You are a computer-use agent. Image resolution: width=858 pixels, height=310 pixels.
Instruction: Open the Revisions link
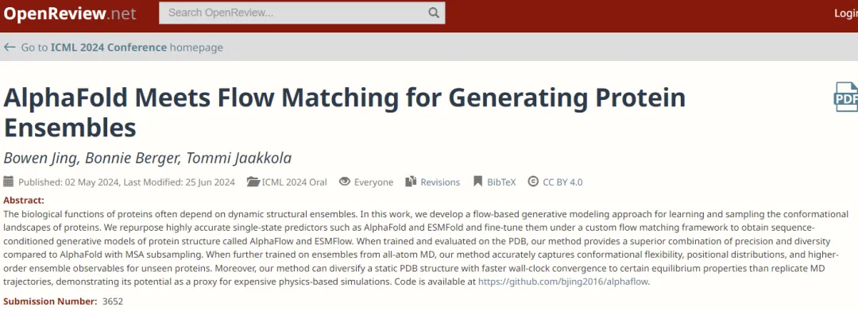coord(440,182)
